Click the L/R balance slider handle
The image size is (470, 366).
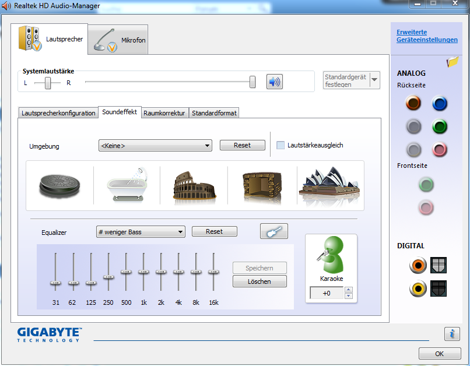pos(48,83)
